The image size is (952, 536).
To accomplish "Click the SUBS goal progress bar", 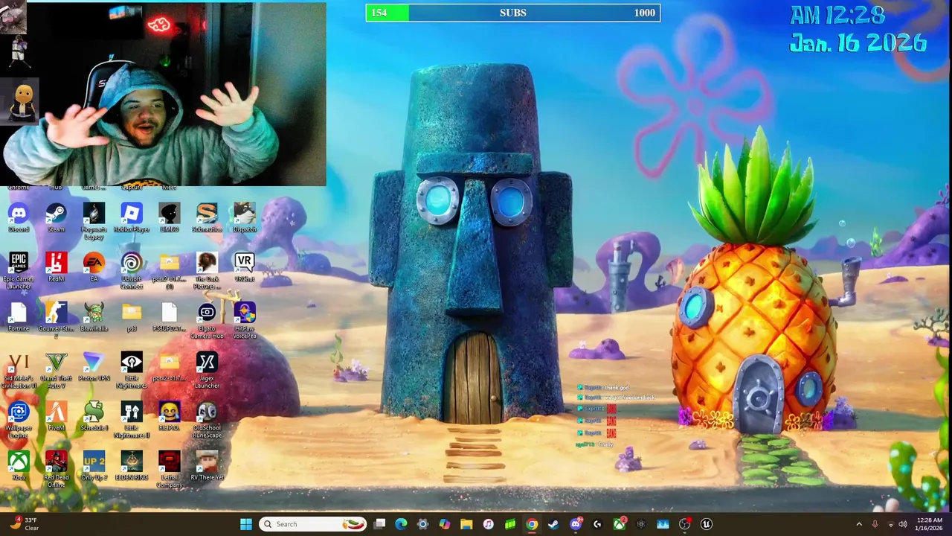I will pyautogui.click(x=512, y=13).
